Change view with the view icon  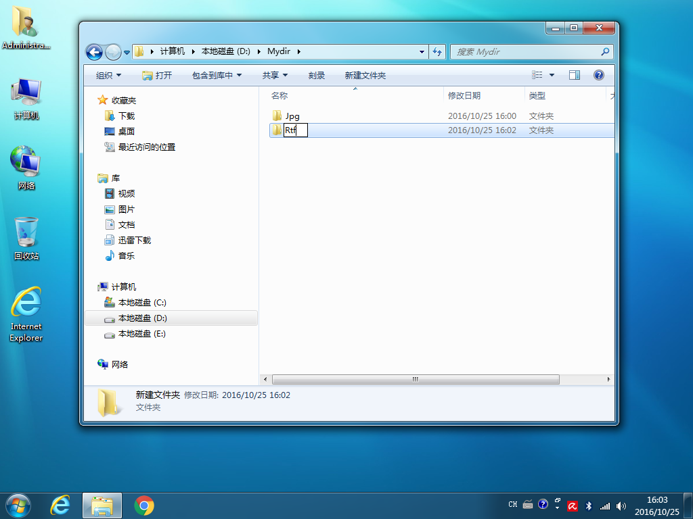coord(537,75)
